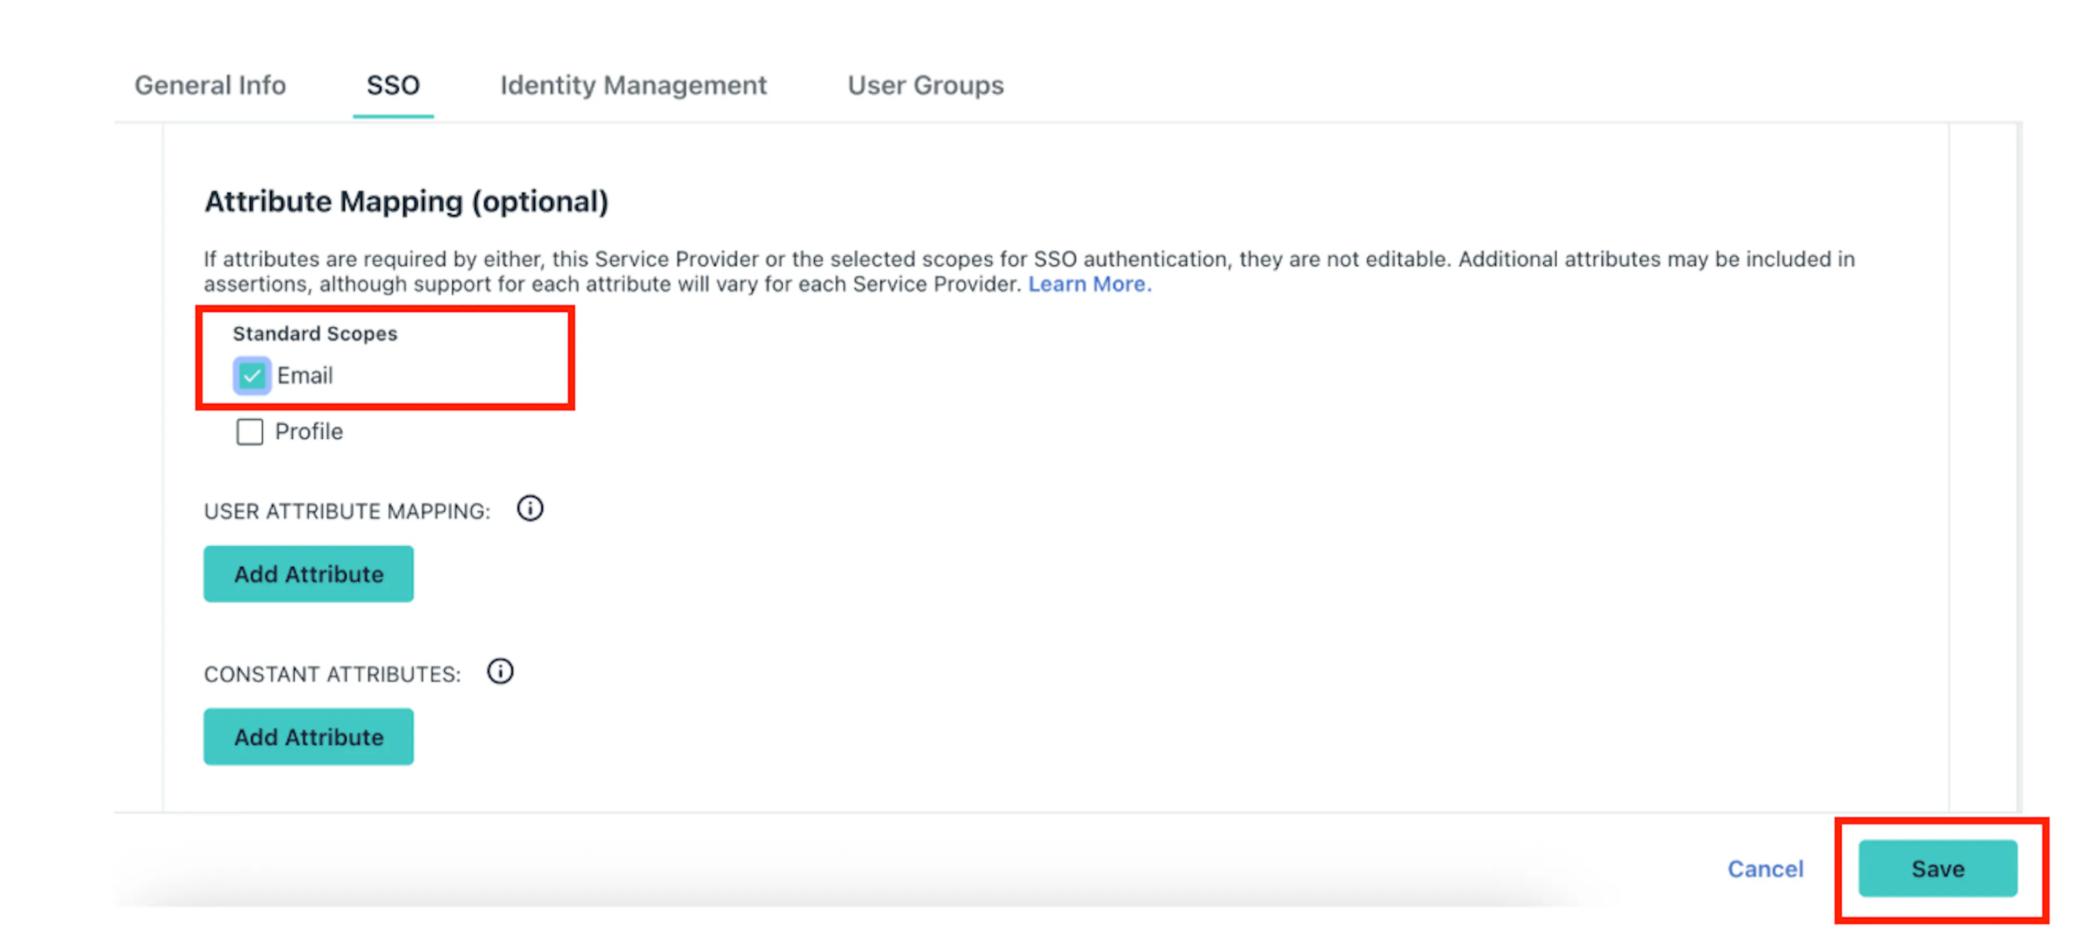Enable the Profile scope checkbox
Viewport: 2080px width, 942px height.
(x=250, y=432)
